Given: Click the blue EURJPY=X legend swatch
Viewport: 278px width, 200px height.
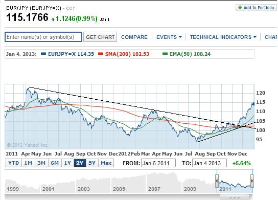Looking at the screenshot, I should [x=43, y=54].
